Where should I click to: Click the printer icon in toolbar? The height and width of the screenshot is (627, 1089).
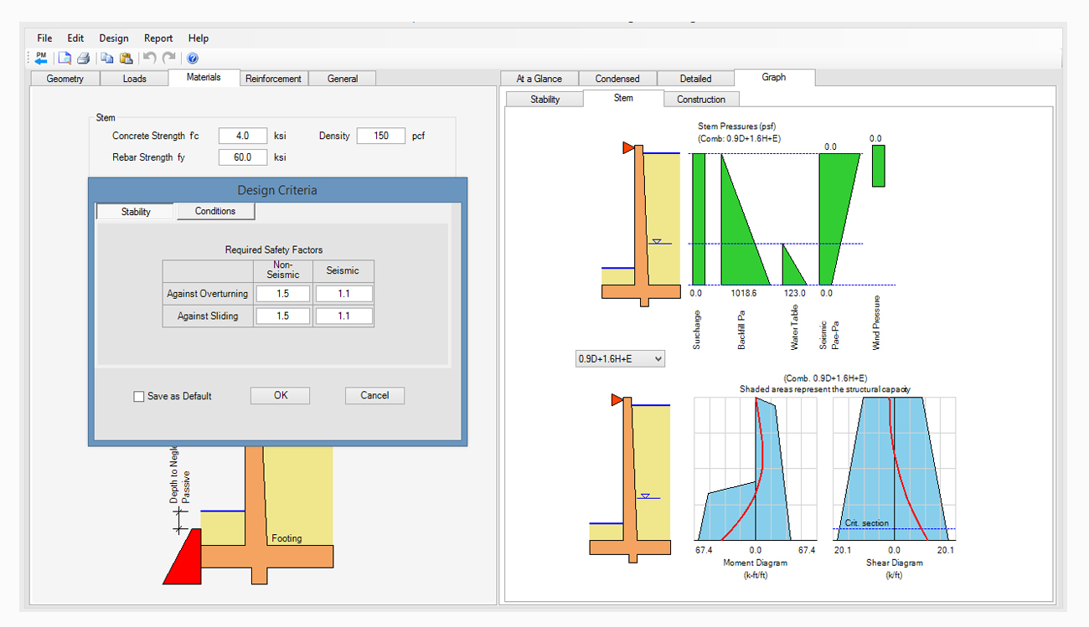point(83,58)
